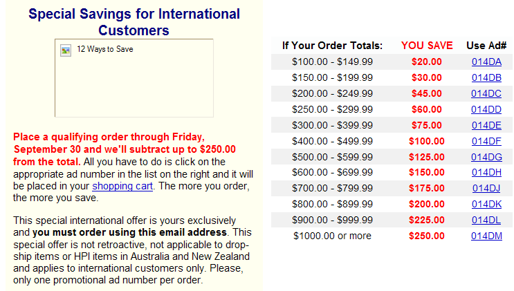This screenshot has height=291, width=514.
Task: Apply the 014DK ad code
Action: (486, 204)
